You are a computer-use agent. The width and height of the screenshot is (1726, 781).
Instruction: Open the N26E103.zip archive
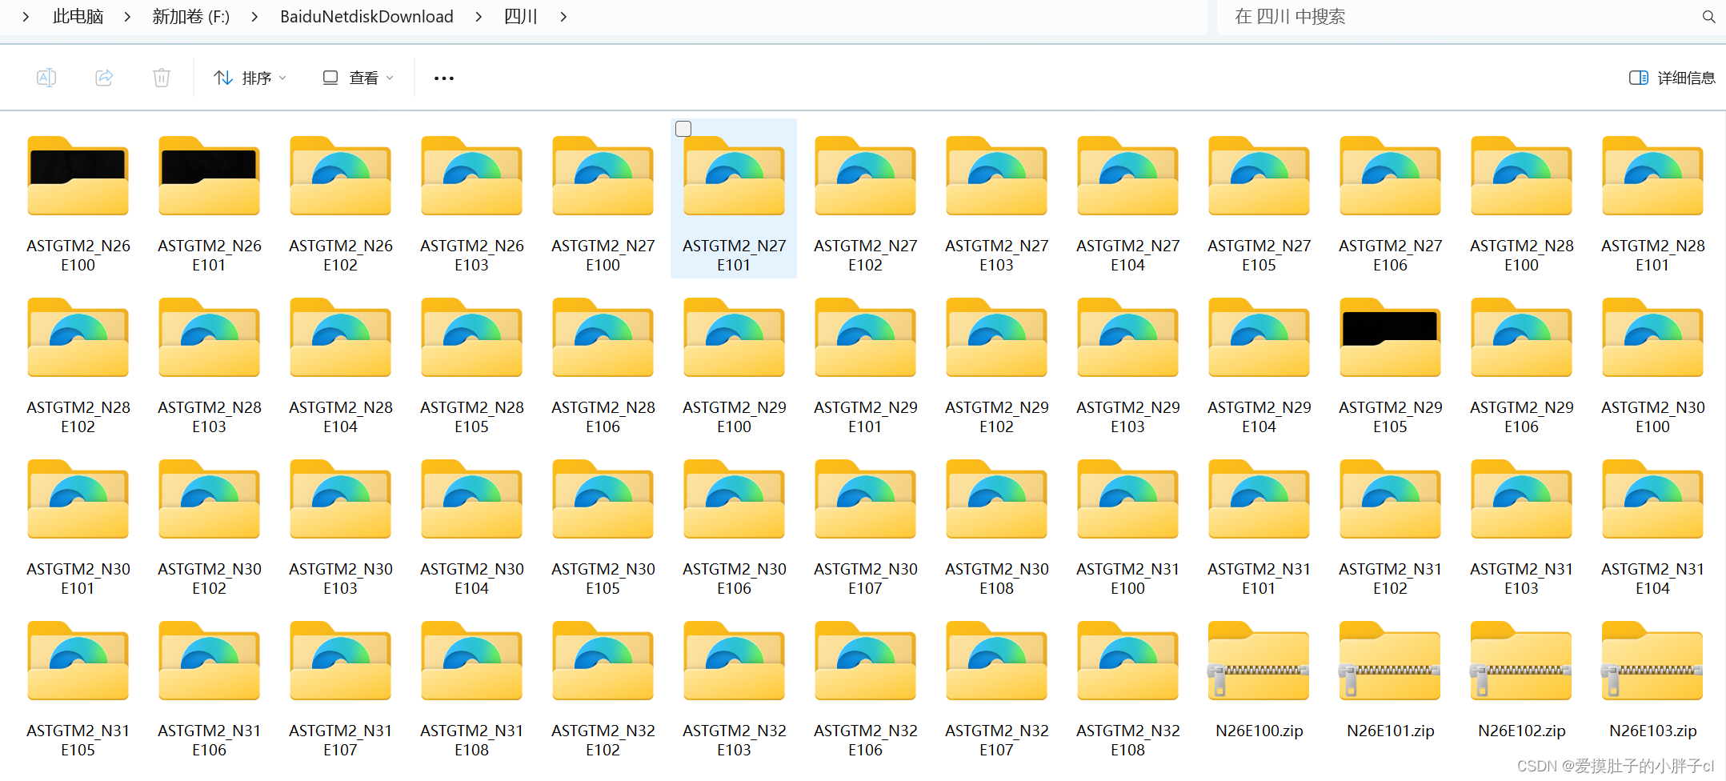click(x=1652, y=662)
